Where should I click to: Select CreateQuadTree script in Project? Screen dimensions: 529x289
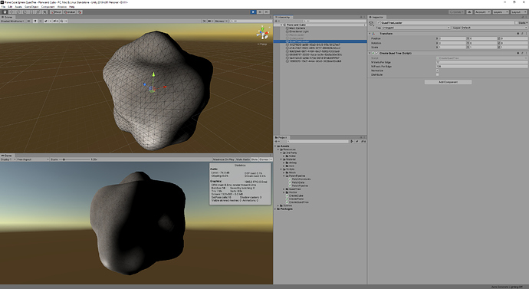298,202
